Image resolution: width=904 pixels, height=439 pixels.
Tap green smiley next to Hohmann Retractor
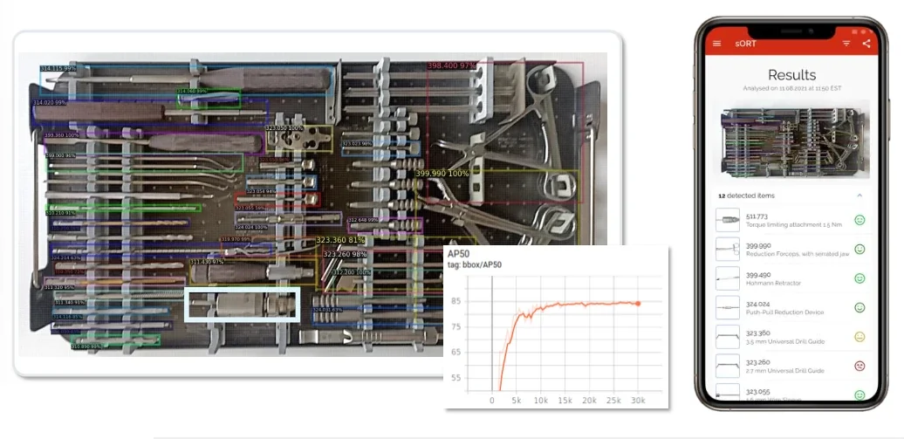click(859, 278)
